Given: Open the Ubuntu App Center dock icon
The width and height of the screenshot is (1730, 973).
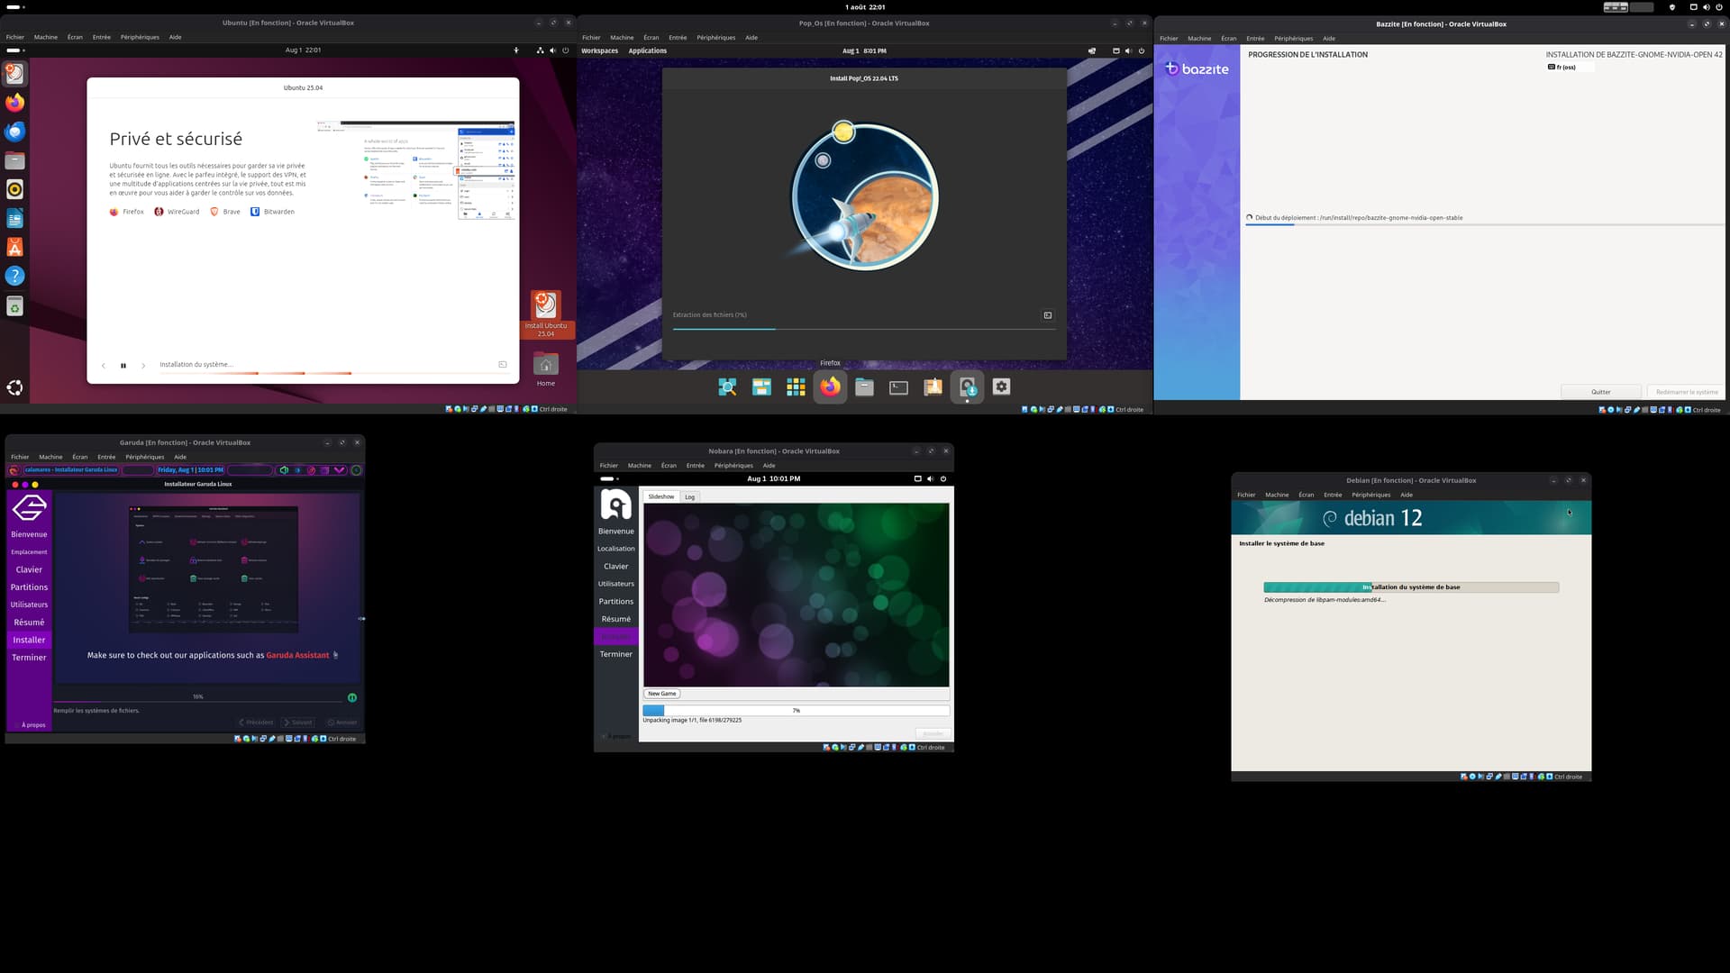Looking at the screenshot, I should coord(14,247).
